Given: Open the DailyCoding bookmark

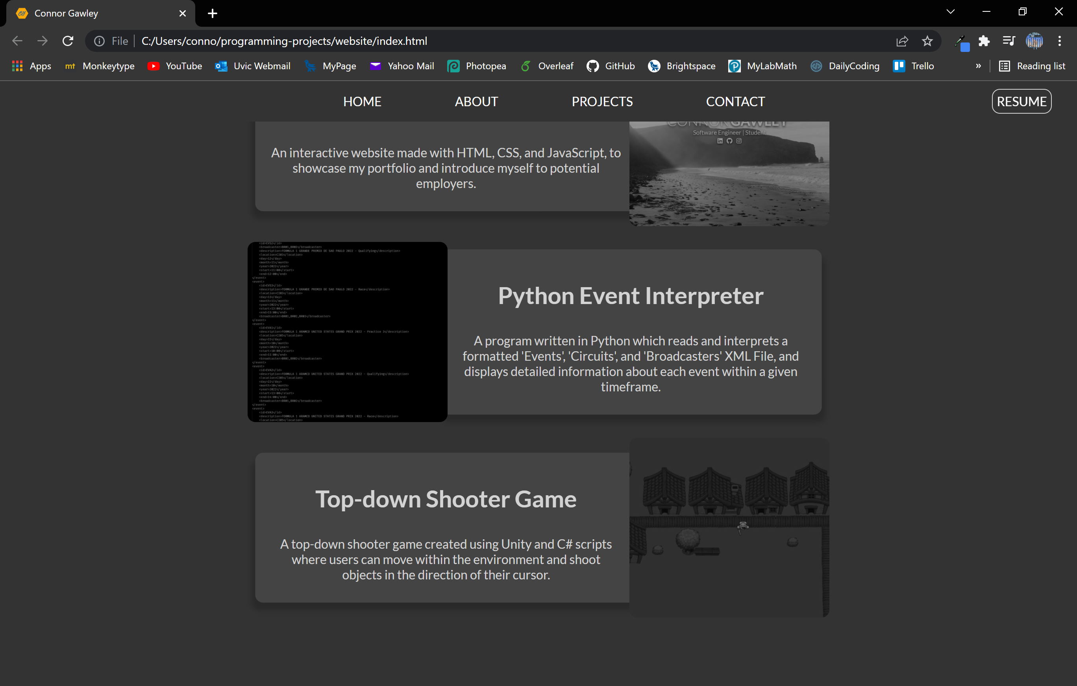Looking at the screenshot, I should 845,66.
